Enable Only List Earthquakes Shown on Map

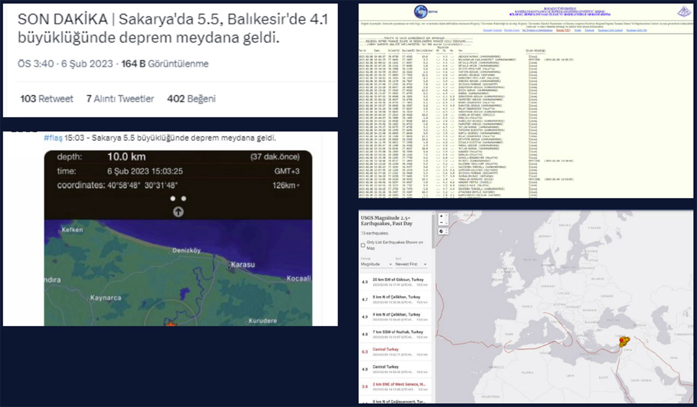coord(363,245)
